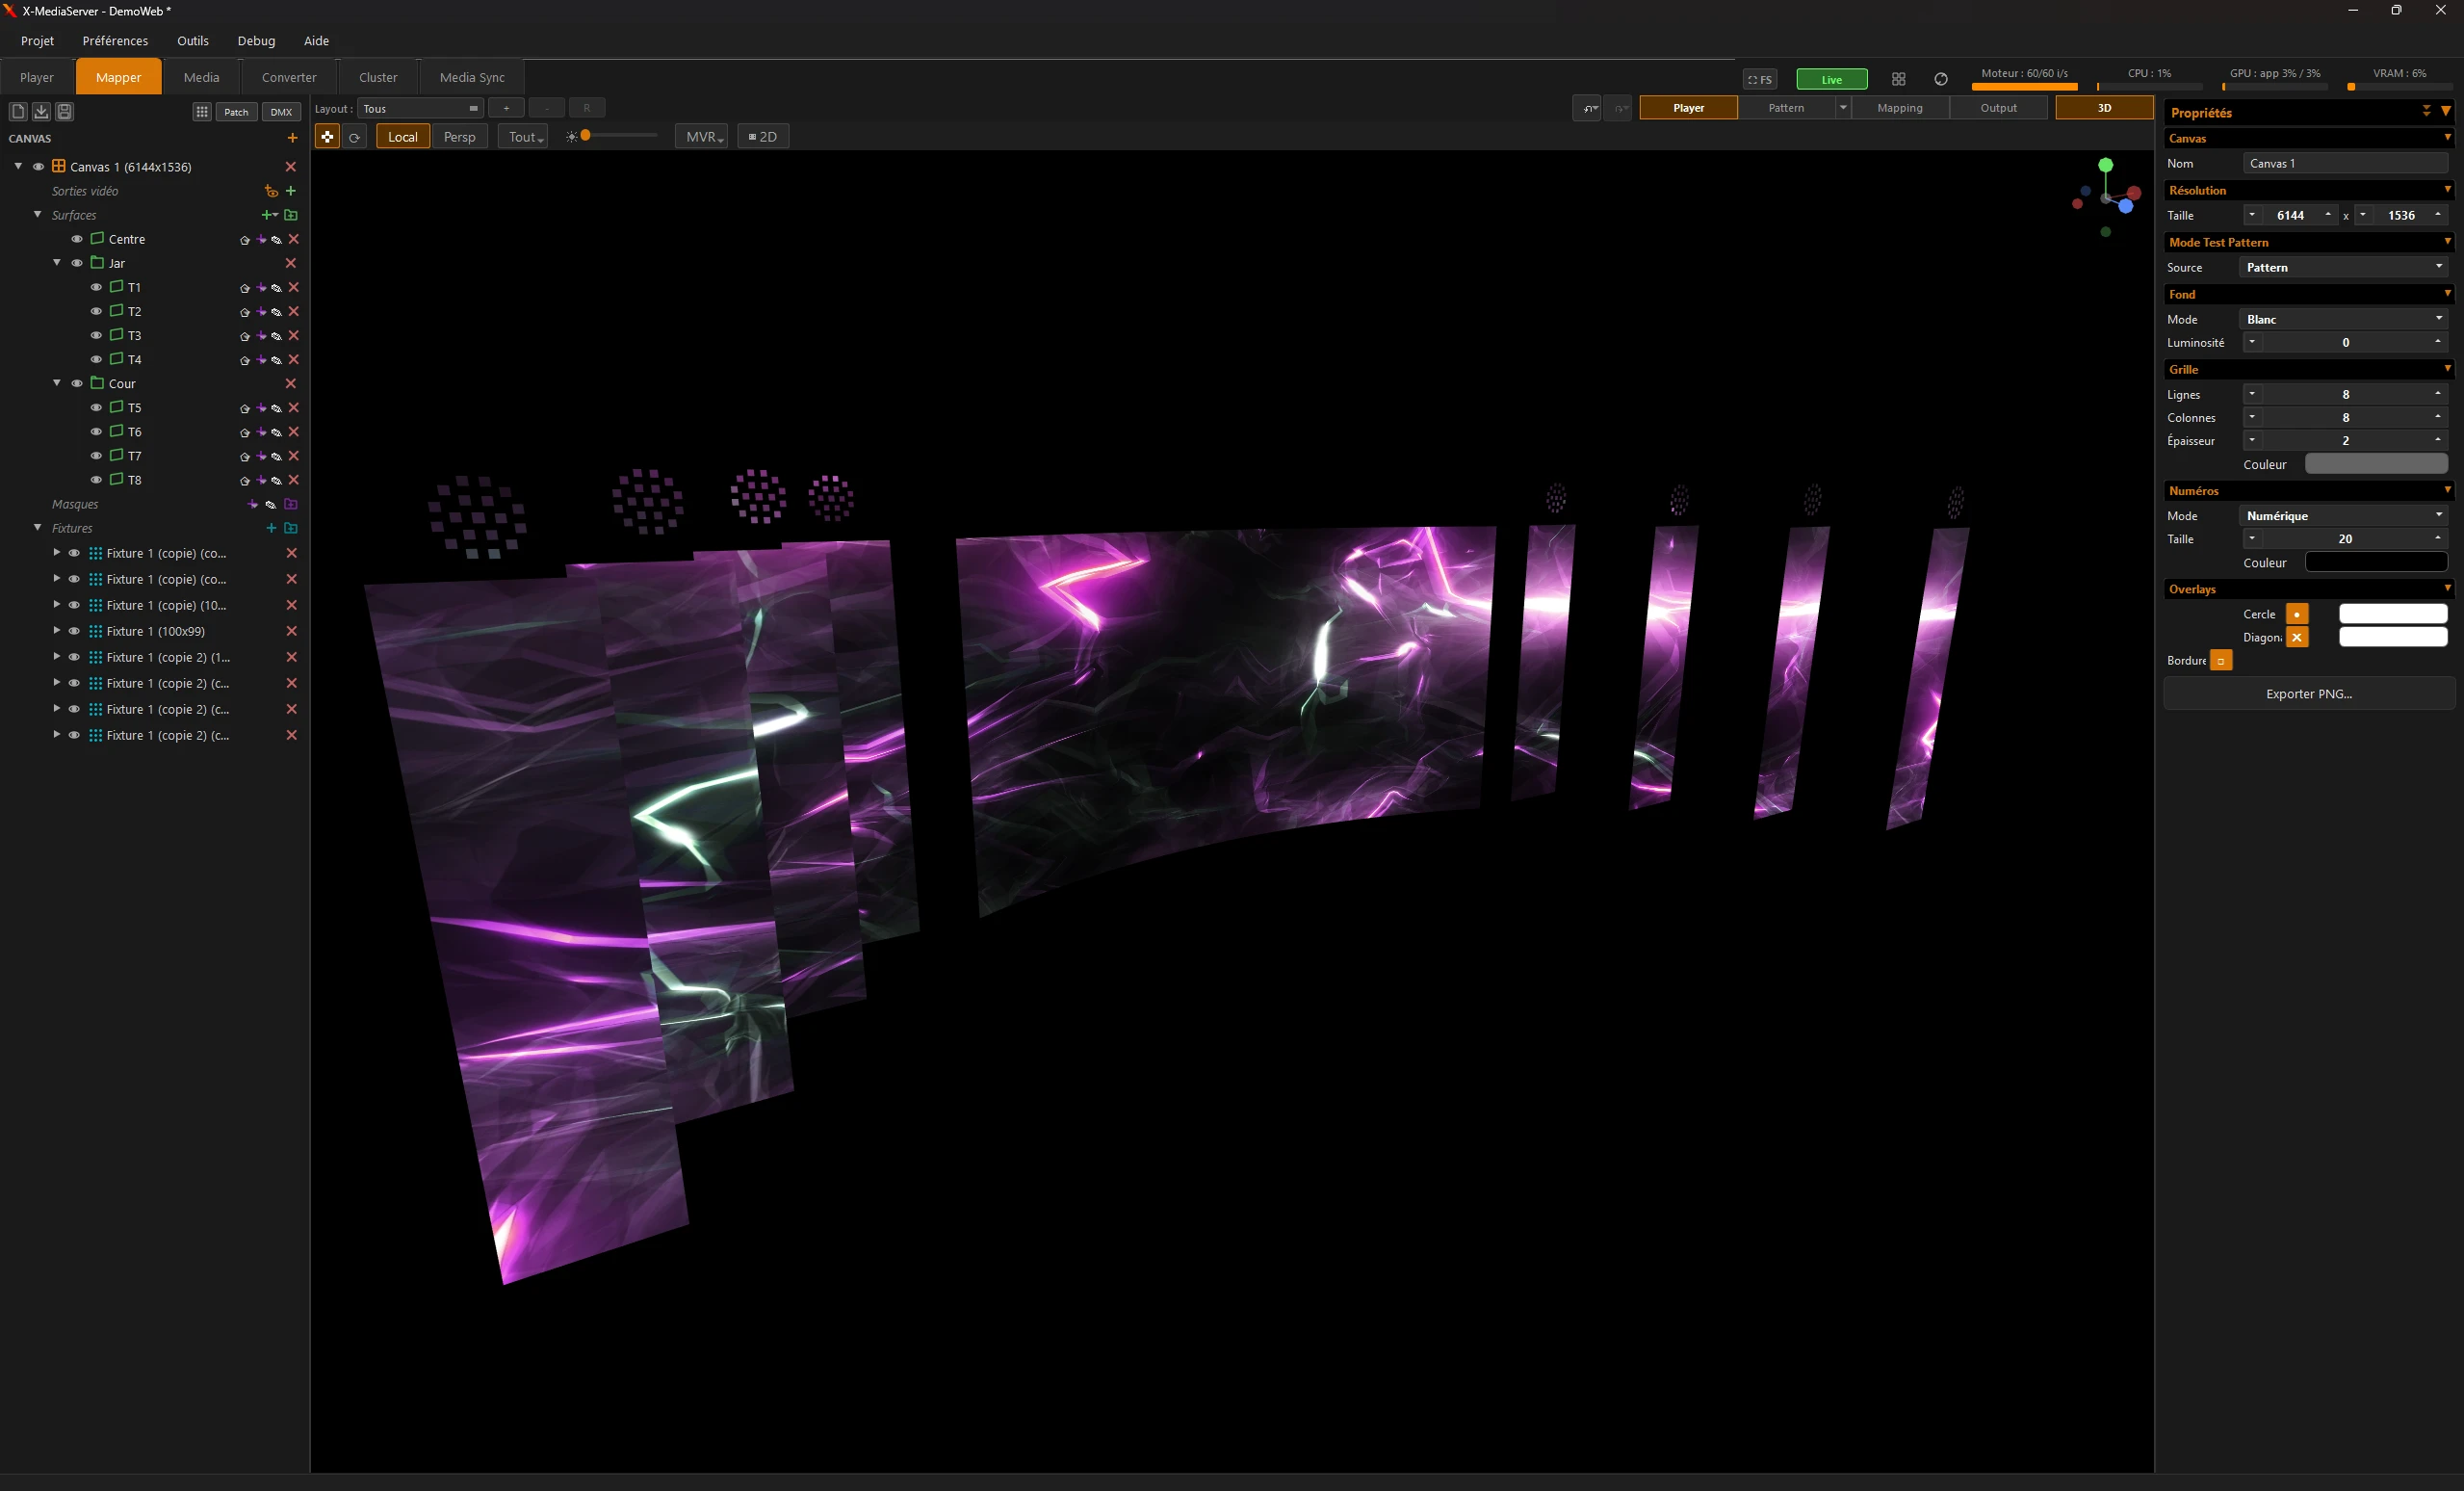The image size is (2464, 1491).
Task: Toggle the Bordure overlay checkbox
Action: pyautogui.click(x=2221, y=661)
